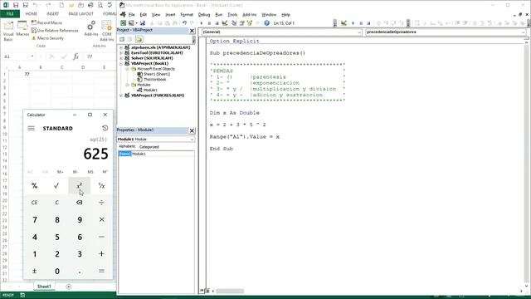
Task: Click Calculator plus/minus sign key
Action: [34, 271]
